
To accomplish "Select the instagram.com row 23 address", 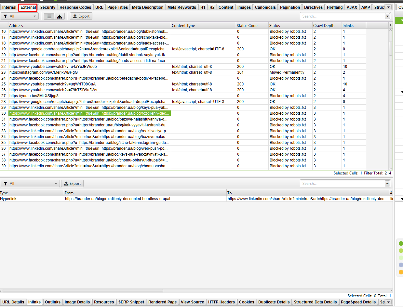I will pos(44,72).
